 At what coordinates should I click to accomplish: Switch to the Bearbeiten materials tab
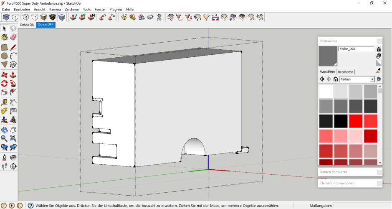coord(346,72)
